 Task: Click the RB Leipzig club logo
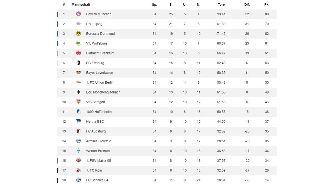[78, 24]
